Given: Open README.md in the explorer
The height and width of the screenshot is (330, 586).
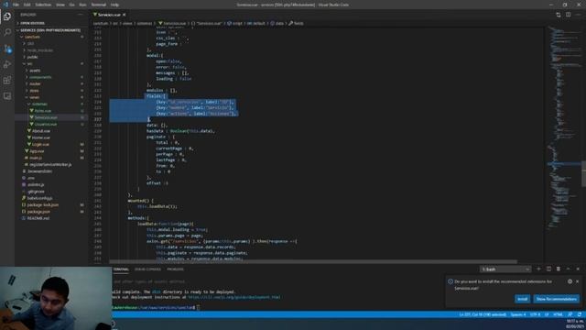Looking at the screenshot, I should coord(38,218).
